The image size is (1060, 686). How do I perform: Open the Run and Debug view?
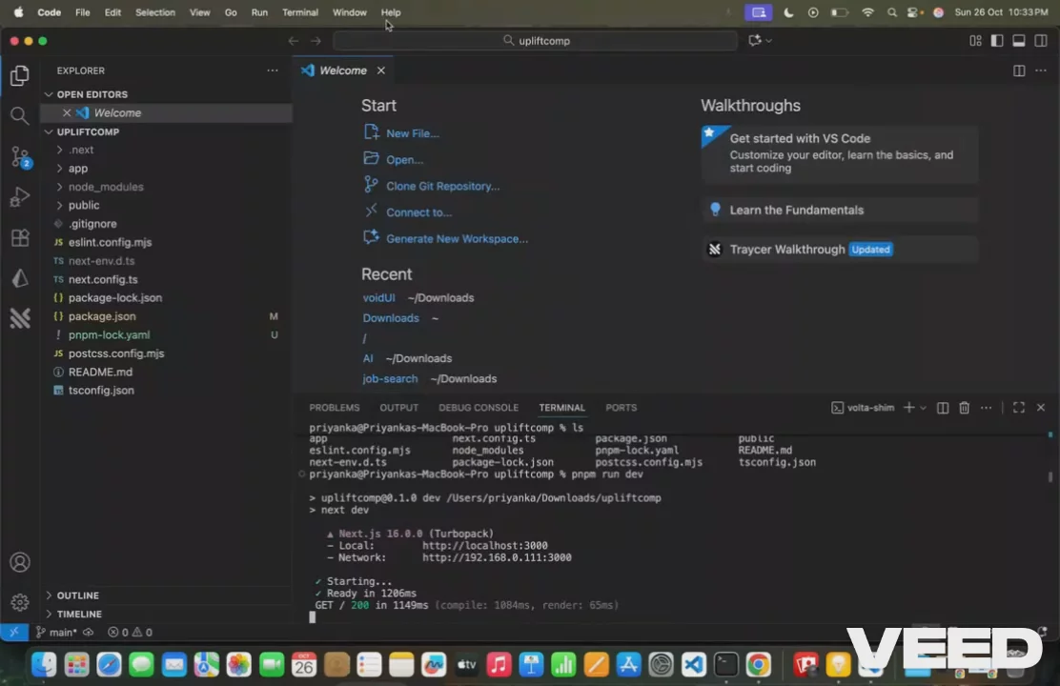click(x=20, y=196)
